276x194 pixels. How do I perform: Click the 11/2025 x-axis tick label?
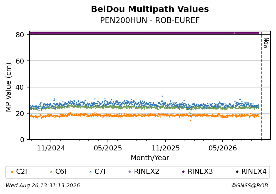(x=166, y=148)
